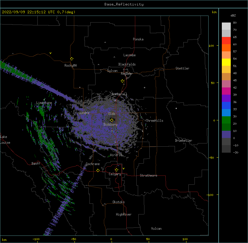Select the purple 10 dBZ legend swatch

(226, 134)
